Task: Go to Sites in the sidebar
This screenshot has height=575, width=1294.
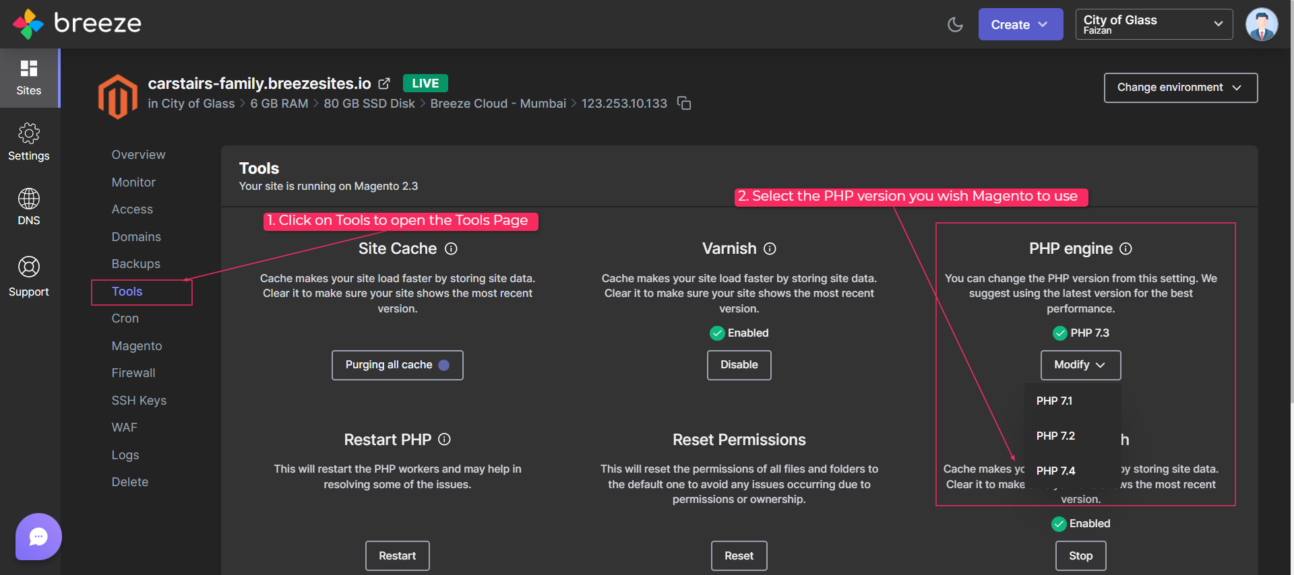Action: 29,78
